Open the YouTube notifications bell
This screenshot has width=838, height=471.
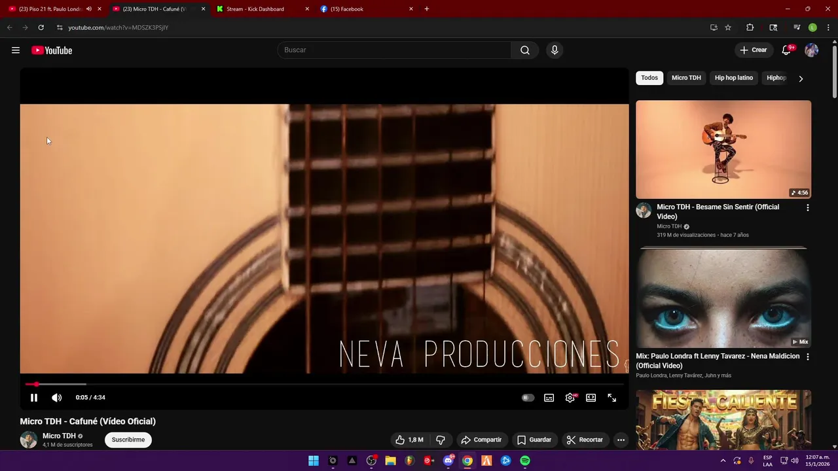point(787,50)
